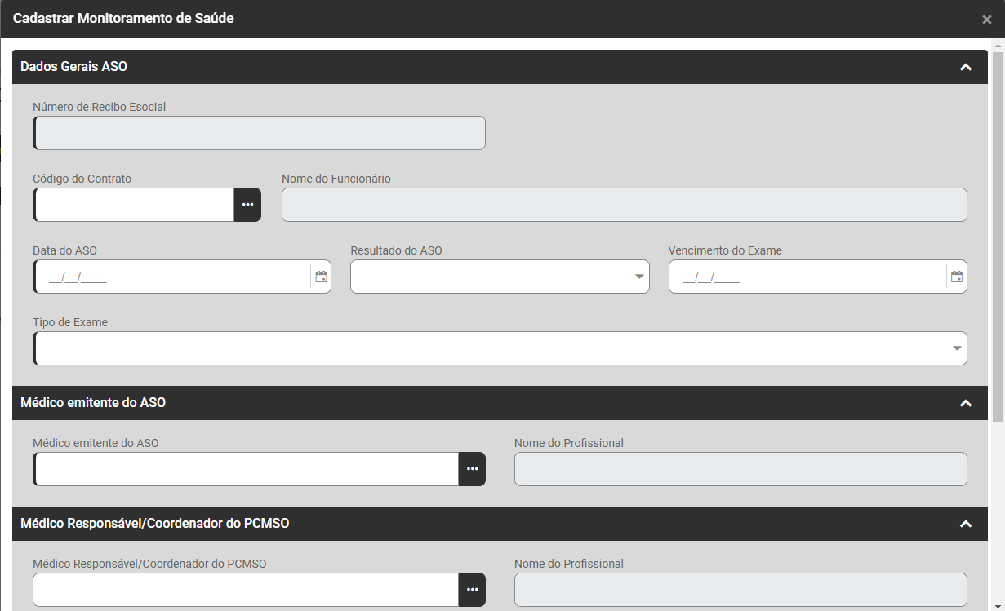Viewport: 1005px width, 611px height.
Task: Collapse the Médico emitente do ASO section
Action: point(966,403)
